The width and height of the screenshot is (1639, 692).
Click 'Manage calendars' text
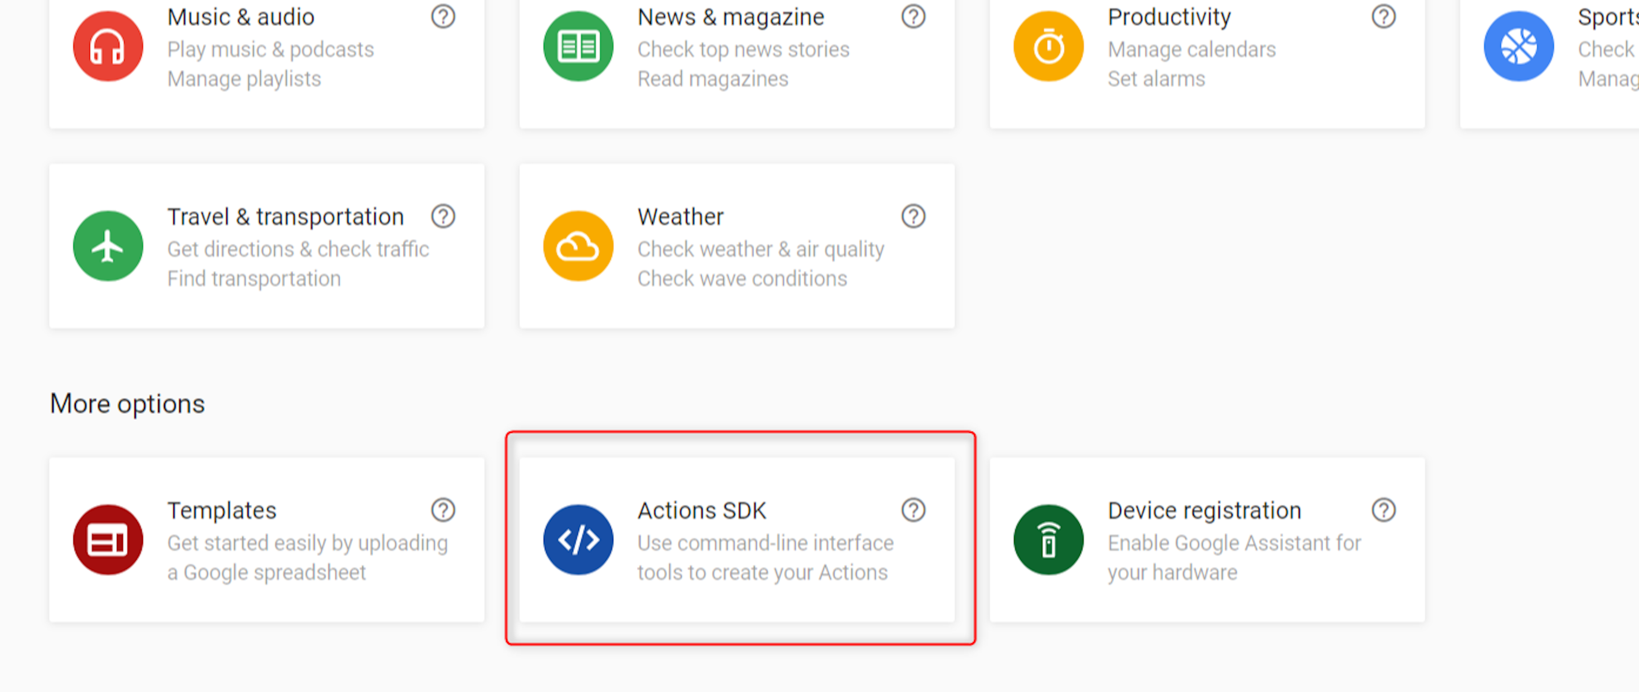pyautogui.click(x=1191, y=49)
